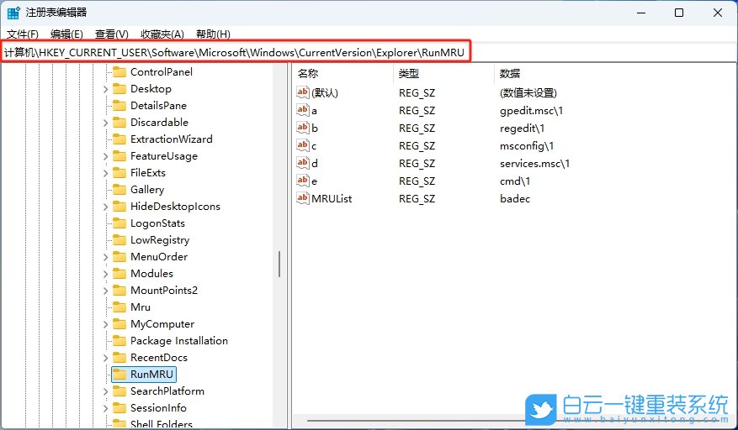Open the Edit menu 编辑(E)
The width and height of the screenshot is (738, 430).
(x=66, y=34)
